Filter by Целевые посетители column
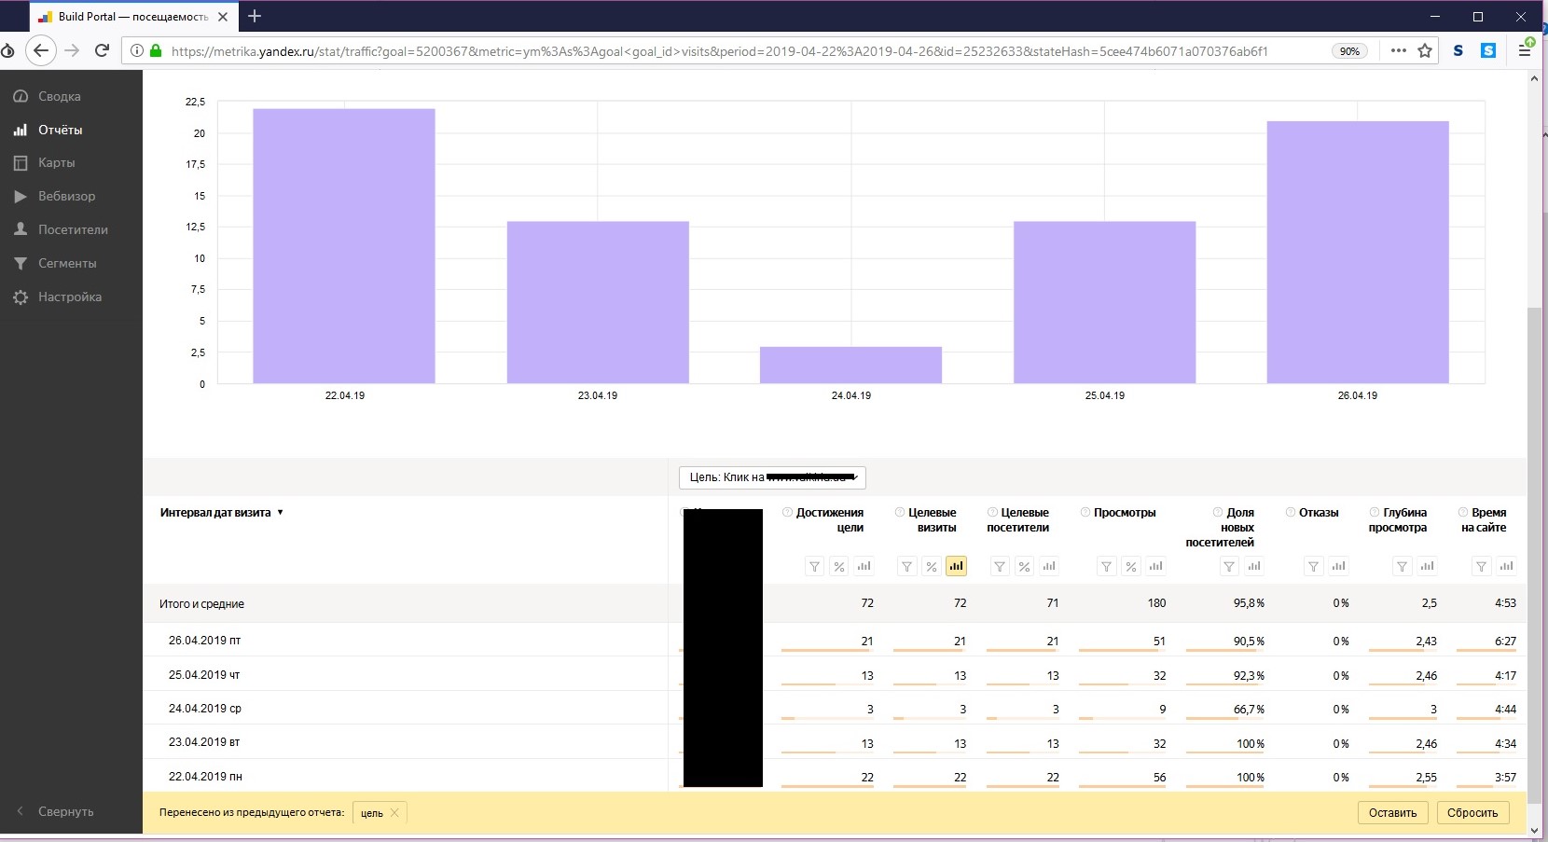 [x=1000, y=566]
